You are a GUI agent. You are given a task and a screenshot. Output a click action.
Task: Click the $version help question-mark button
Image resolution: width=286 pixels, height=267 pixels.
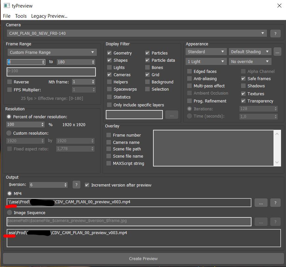click(77, 185)
